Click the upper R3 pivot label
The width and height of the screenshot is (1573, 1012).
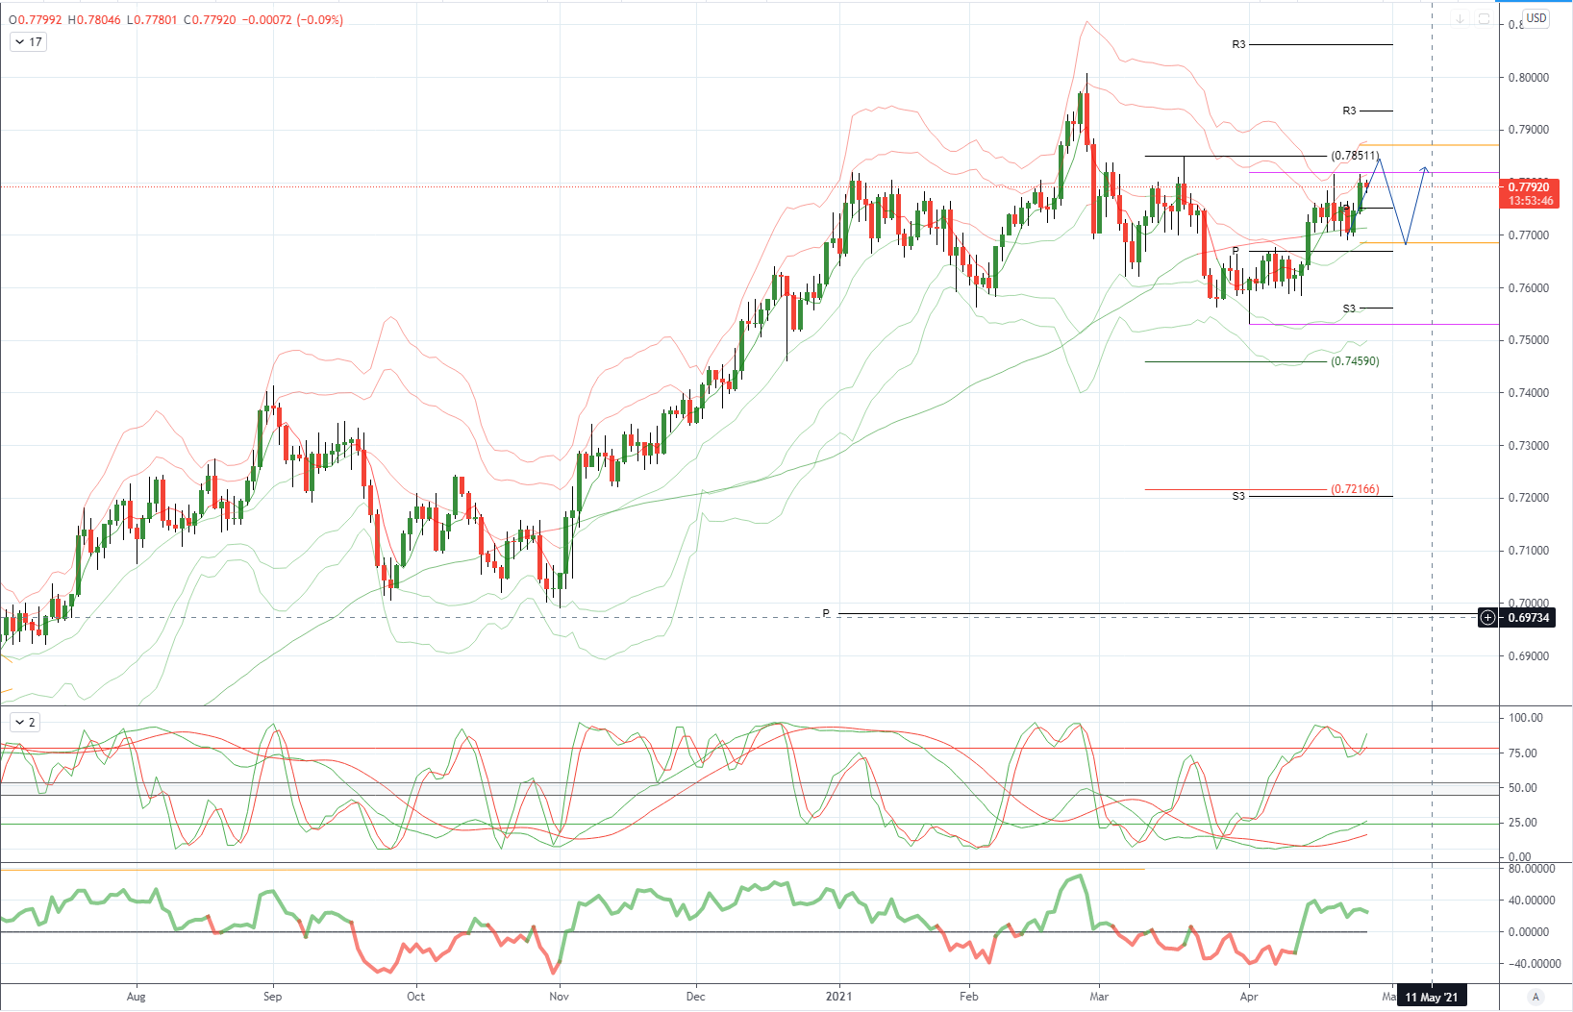click(1238, 45)
